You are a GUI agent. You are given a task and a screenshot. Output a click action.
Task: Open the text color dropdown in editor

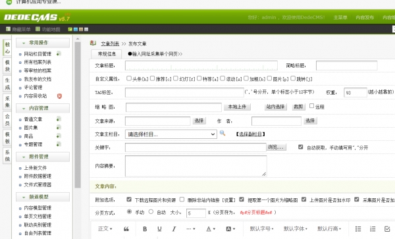click(x=211, y=228)
